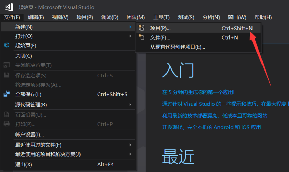This screenshot has height=172, width=289.
Task: Open the 窗口(W) menu
Action: pos(237,17)
